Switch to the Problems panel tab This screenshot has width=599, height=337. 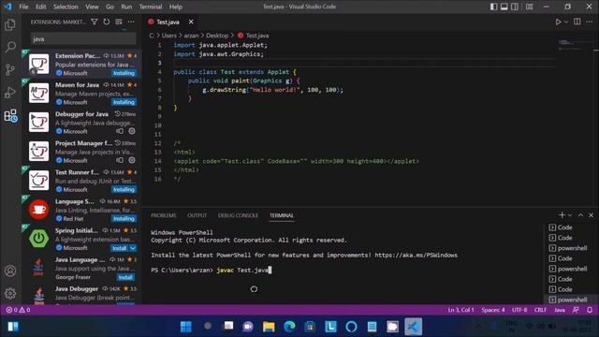(164, 215)
